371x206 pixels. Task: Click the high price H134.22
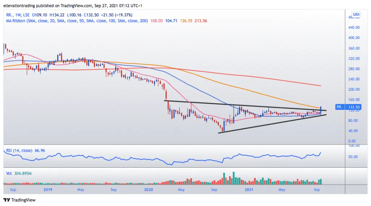(x=57, y=15)
